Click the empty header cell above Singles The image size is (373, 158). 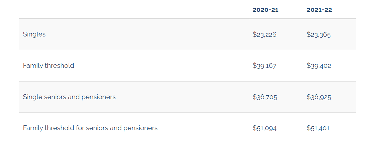pos(134,10)
